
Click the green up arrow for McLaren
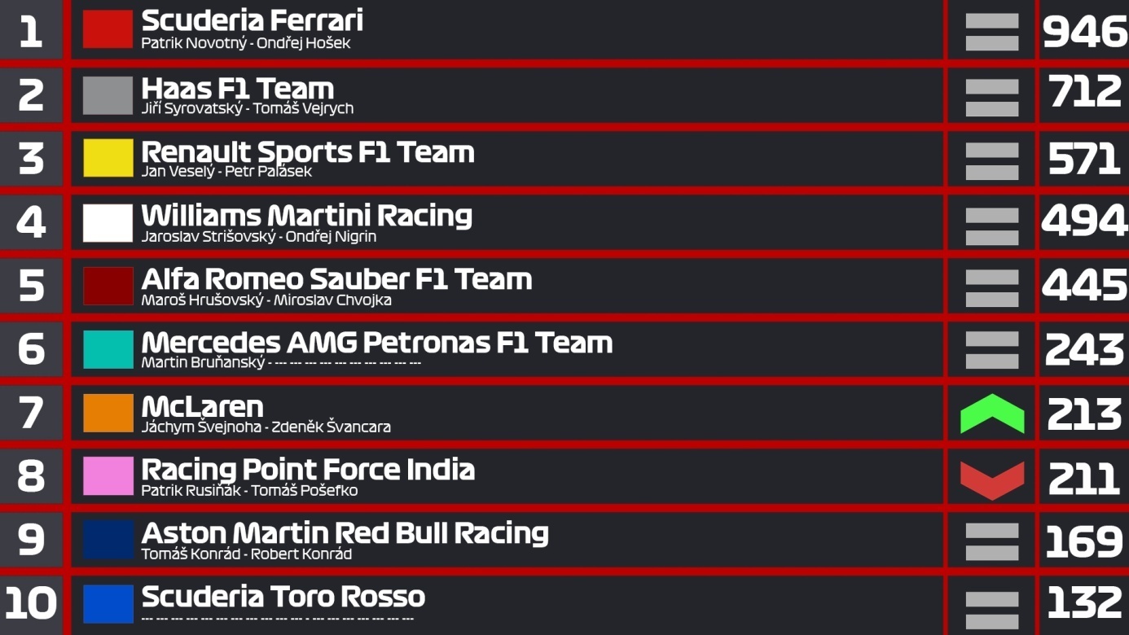click(x=991, y=414)
